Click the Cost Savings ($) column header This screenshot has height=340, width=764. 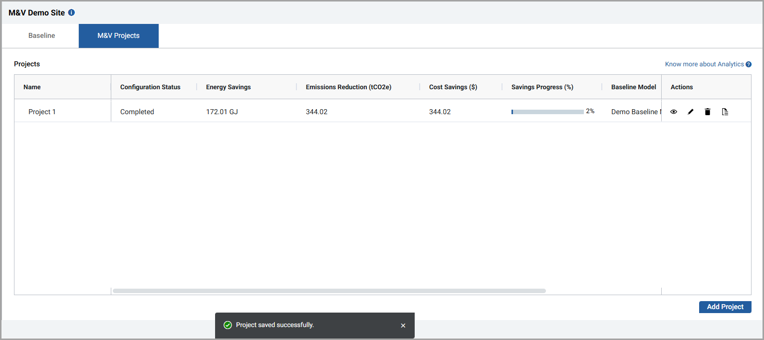pyautogui.click(x=453, y=87)
